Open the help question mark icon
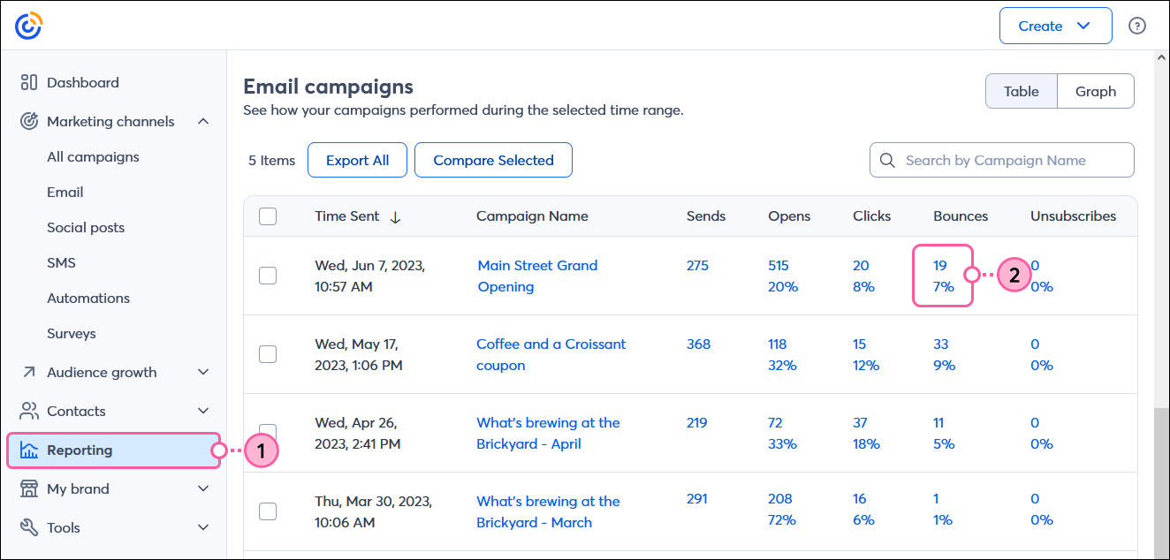The image size is (1170, 560). tap(1137, 26)
